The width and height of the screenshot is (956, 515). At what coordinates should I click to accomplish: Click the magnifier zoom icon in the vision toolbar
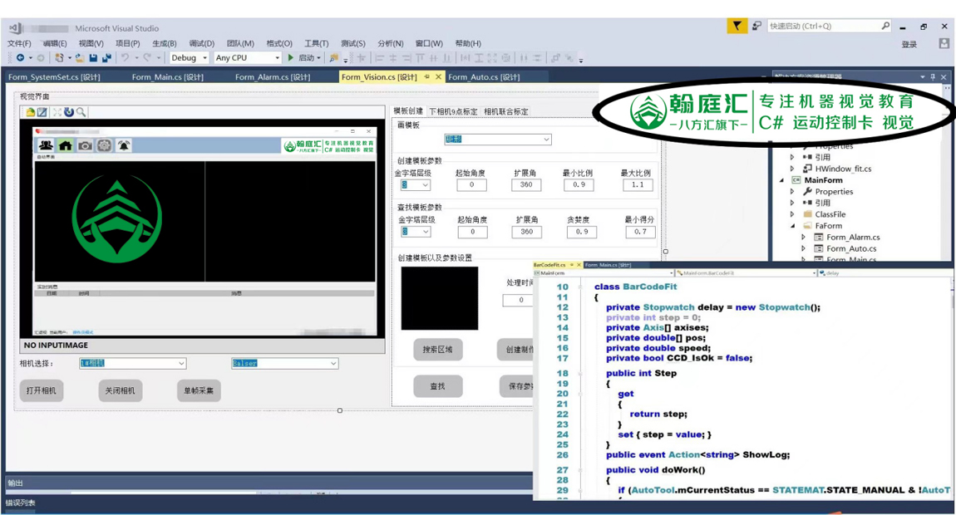click(81, 112)
